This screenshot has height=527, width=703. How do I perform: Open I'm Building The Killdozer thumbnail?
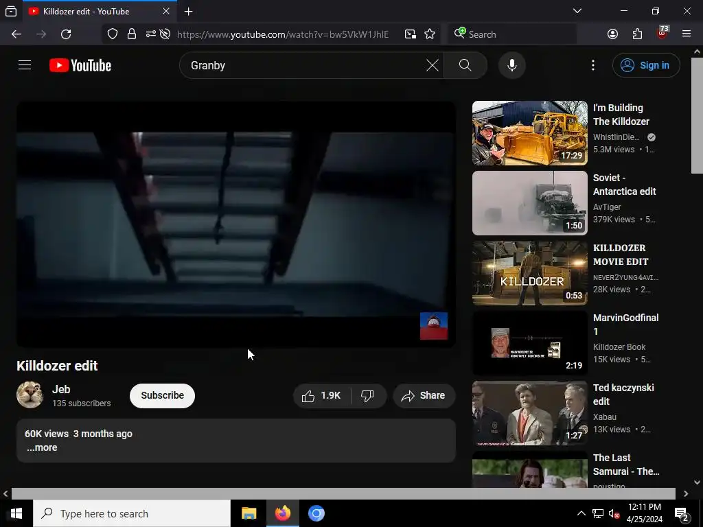[x=529, y=133]
